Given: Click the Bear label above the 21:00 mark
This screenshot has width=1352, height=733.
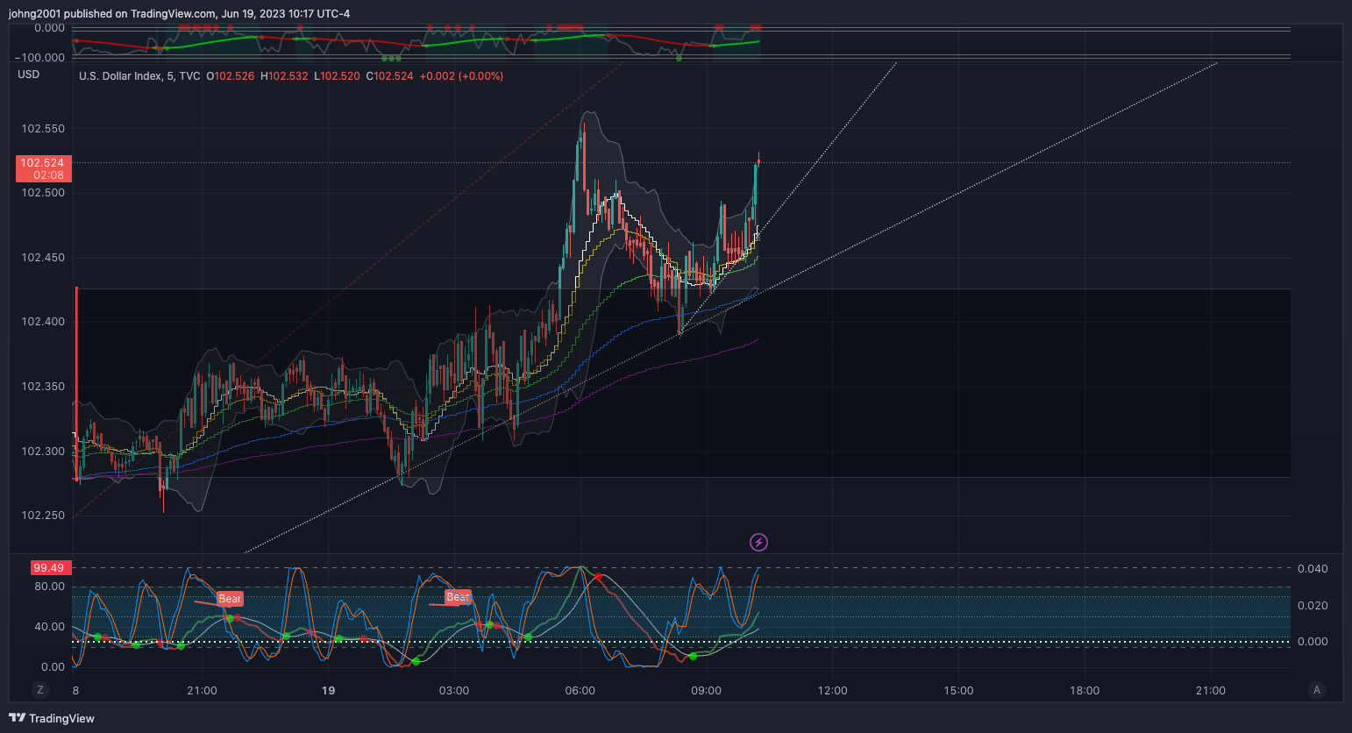Looking at the screenshot, I should (x=230, y=599).
